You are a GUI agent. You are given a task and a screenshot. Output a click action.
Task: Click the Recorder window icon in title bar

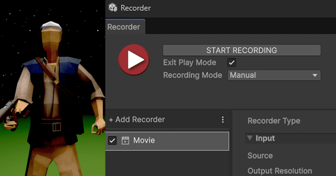[113, 8]
